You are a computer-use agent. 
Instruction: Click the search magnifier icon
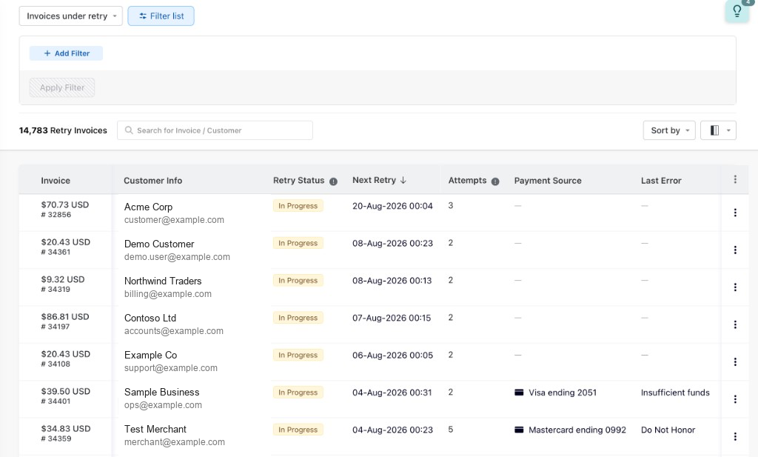(129, 130)
